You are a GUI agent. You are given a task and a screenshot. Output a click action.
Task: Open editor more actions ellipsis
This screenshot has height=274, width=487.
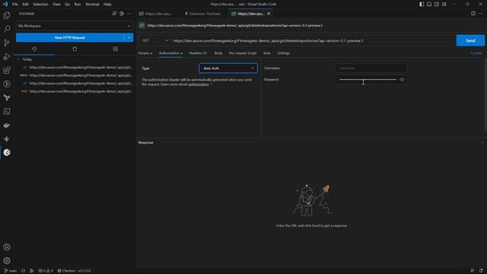(481, 14)
